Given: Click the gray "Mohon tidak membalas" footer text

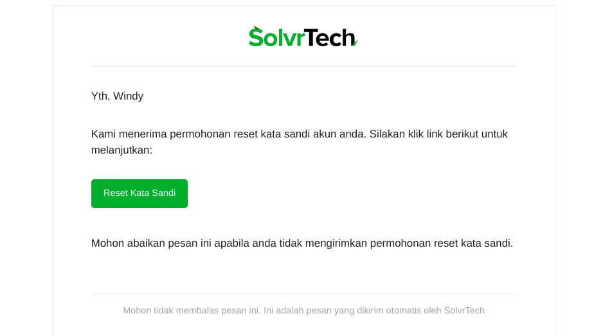Looking at the screenshot, I should pos(303,311).
